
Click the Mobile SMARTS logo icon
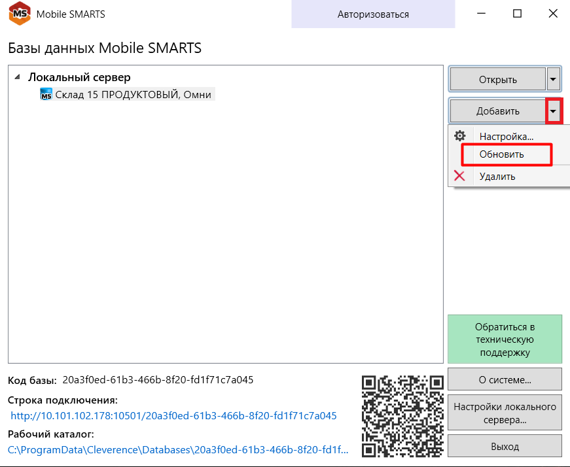[x=18, y=14]
